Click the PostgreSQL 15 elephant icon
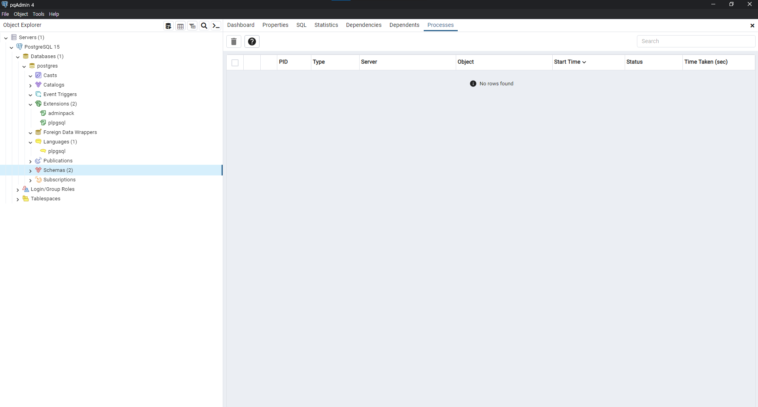 19,47
